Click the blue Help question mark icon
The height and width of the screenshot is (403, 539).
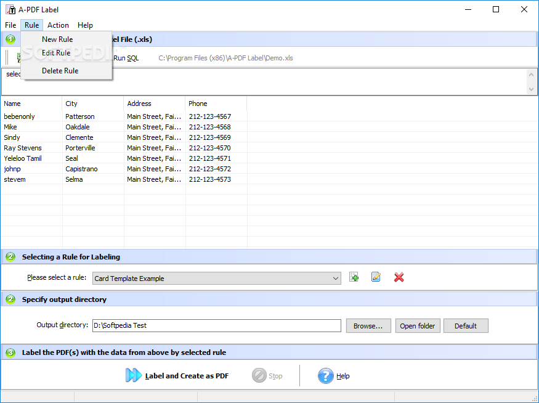tap(325, 375)
